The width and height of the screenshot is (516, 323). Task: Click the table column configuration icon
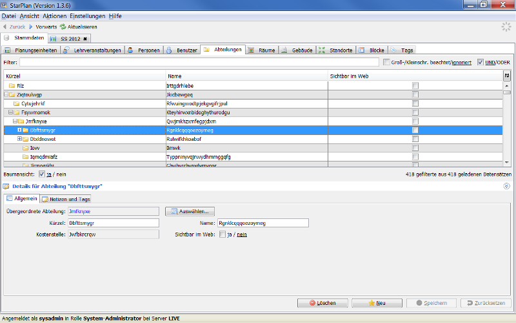(507, 76)
